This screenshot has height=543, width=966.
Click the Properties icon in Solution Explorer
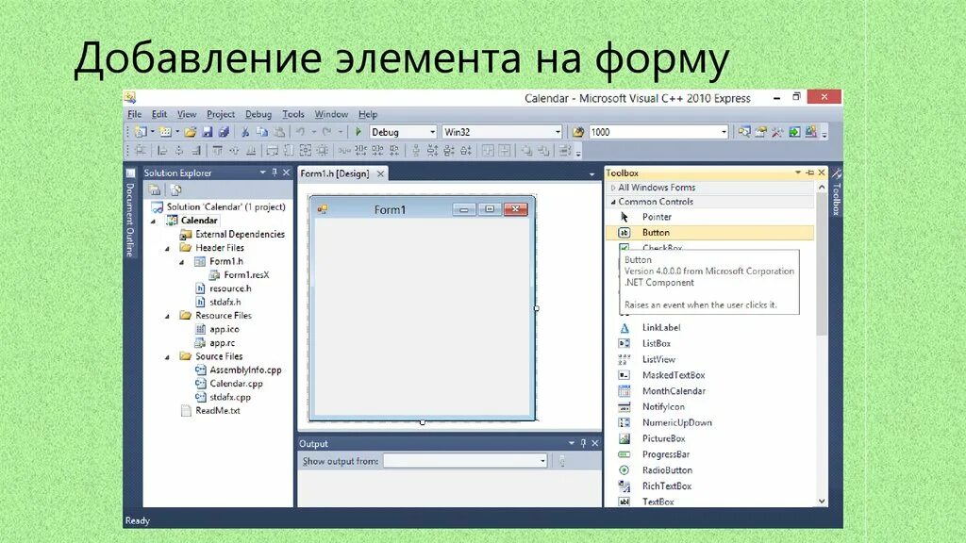[x=155, y=189]
